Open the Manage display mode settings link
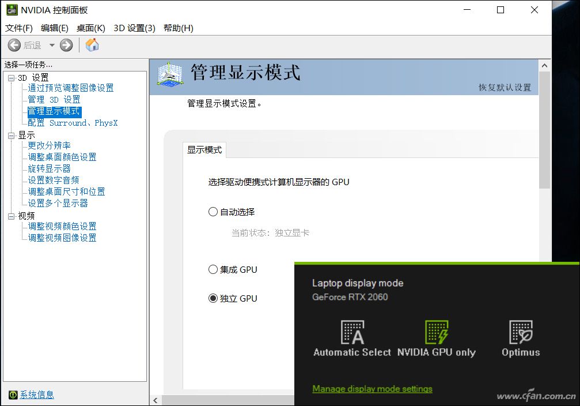Image resolution: width=580 pixels, height=406 pixels. tap(372, 389)
